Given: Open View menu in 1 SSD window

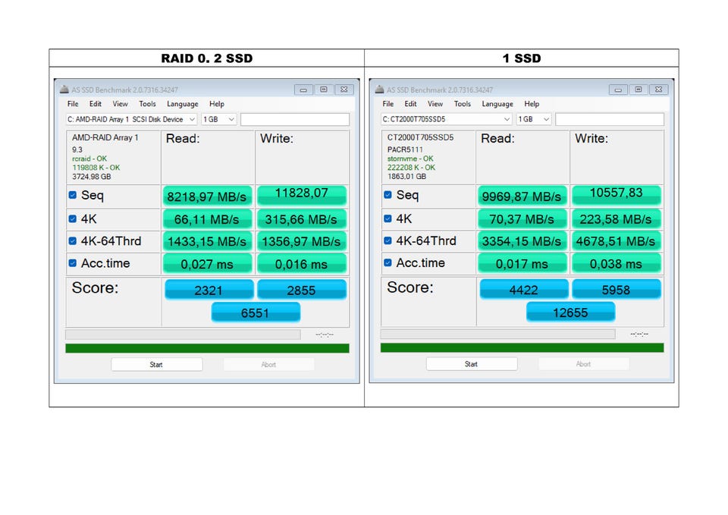Looking at the screenshot, I should 435,104.
